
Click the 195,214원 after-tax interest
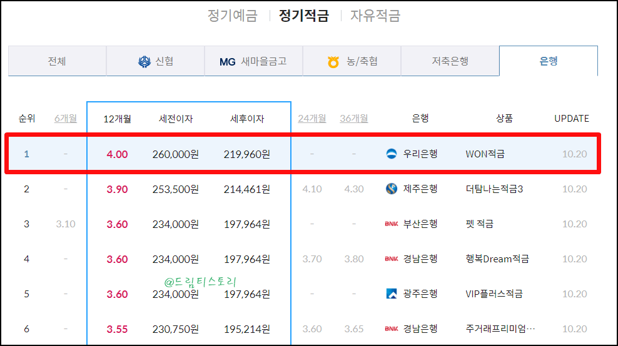coord(246,329)
